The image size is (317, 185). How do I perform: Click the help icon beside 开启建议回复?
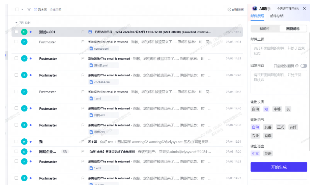(x=297, y=66)
